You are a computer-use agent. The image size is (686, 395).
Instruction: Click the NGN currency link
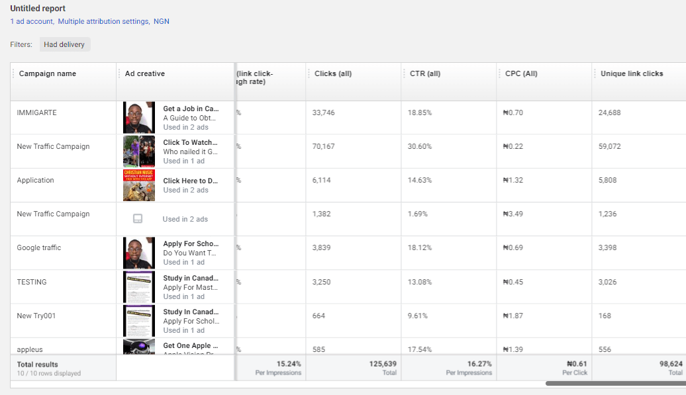(161, 21)
